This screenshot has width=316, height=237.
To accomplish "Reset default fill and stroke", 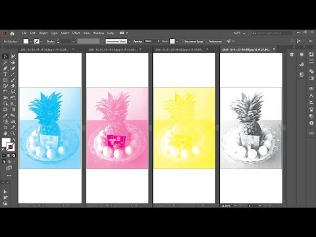I will (3, 149).
